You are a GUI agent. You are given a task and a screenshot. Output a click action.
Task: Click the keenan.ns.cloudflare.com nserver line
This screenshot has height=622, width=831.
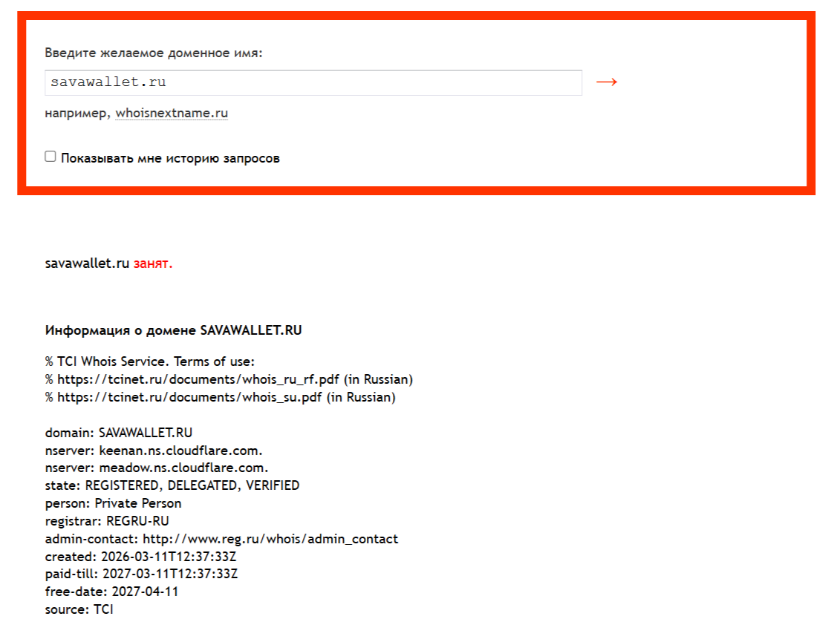click(x=154, y=451)
